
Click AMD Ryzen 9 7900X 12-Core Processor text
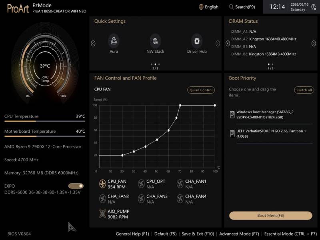click(43, 147)
